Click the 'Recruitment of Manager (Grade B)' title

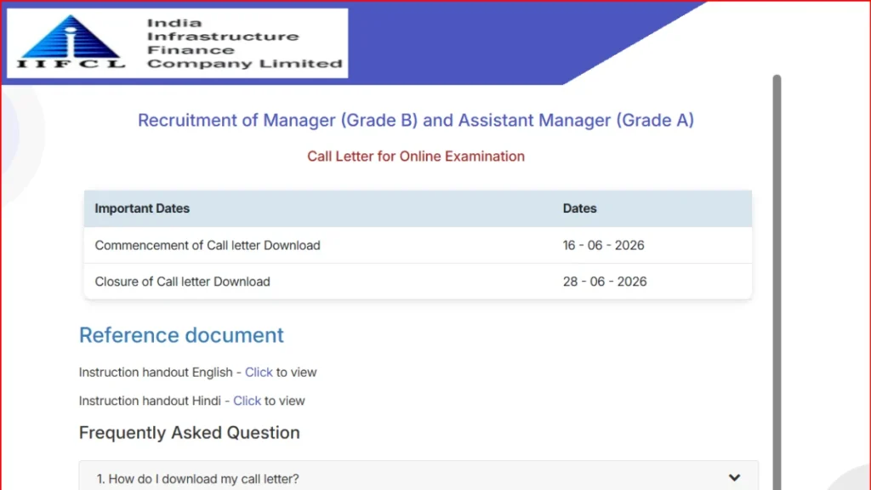[x=415, y=120]
